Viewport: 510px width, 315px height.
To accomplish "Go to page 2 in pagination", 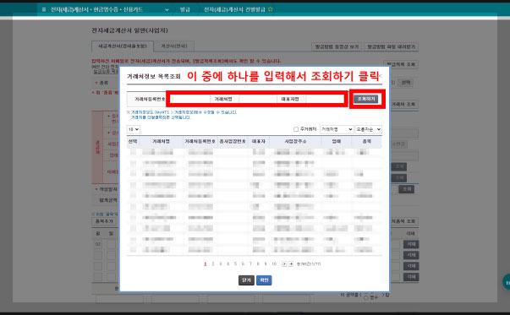I will [213, 264].
